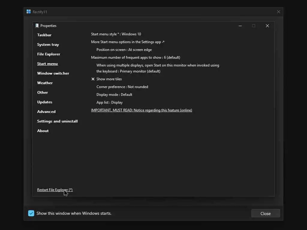Change Position on screen setting
Viewport: 307px width, 230px height.
click(124, 50)
